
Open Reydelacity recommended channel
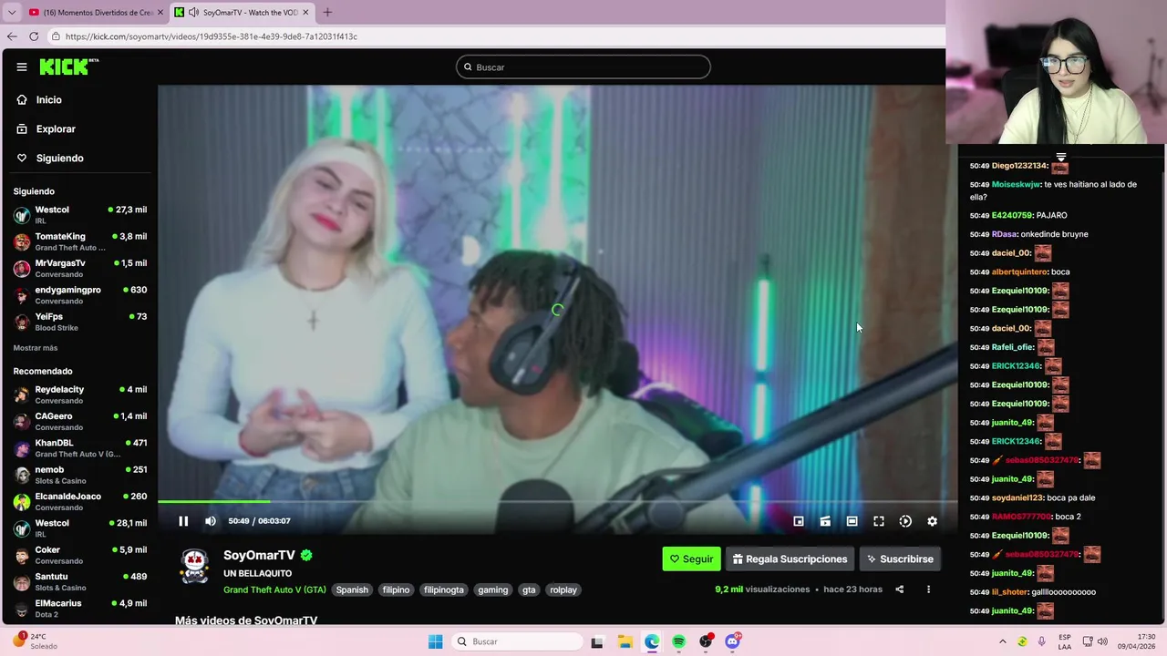coord(80,395)
